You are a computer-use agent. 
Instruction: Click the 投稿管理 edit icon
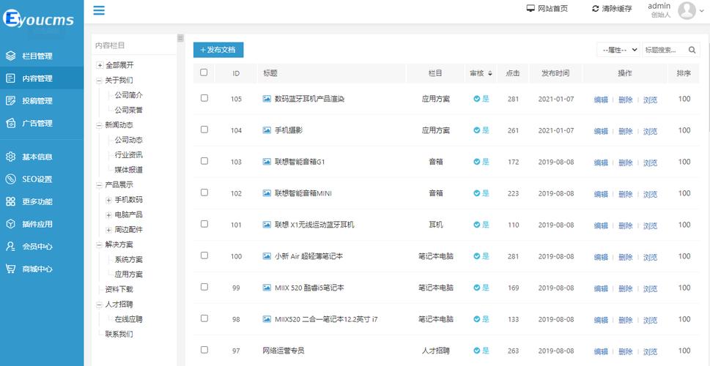(x=10, y=100)
